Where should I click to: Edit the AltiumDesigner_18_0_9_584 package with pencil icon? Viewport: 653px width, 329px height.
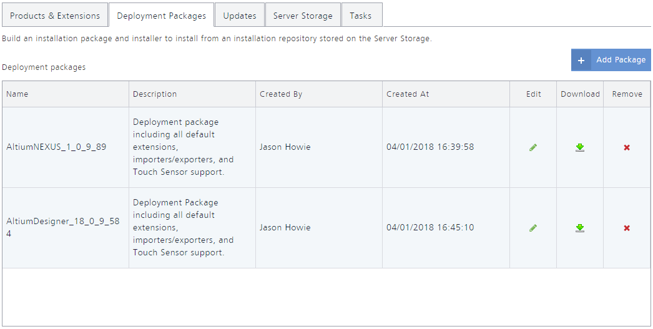tap(533, 228)
